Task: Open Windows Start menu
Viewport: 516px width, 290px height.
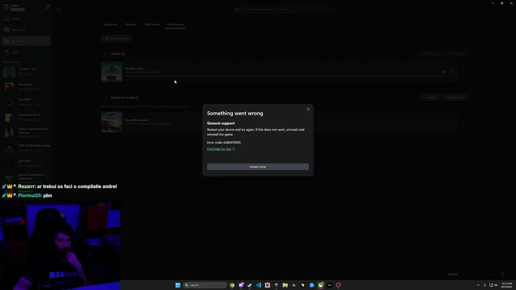Action: point(178,285)
